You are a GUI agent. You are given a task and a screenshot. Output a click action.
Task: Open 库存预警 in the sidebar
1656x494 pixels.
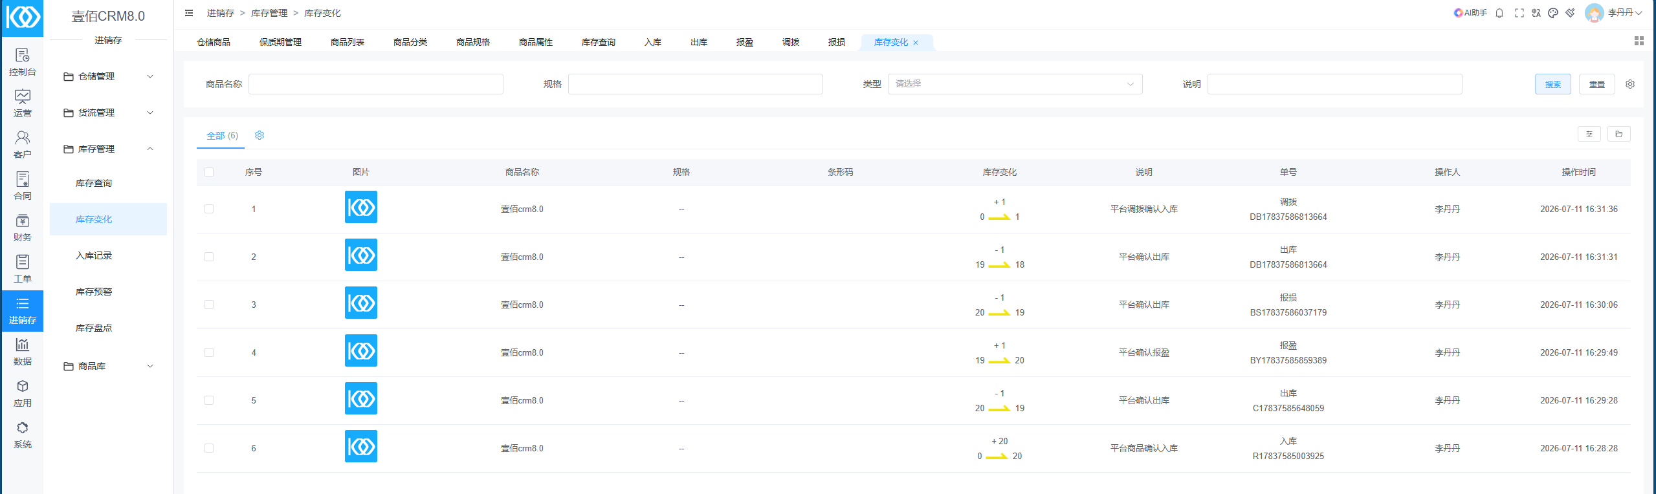(108, 292)
